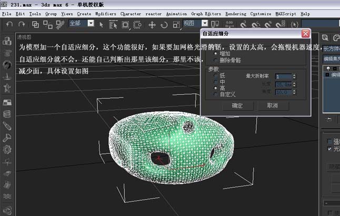Click the second parameter field spinner arrows
Image resolution: width=340 pixels, height=216 pixels.
294,84
